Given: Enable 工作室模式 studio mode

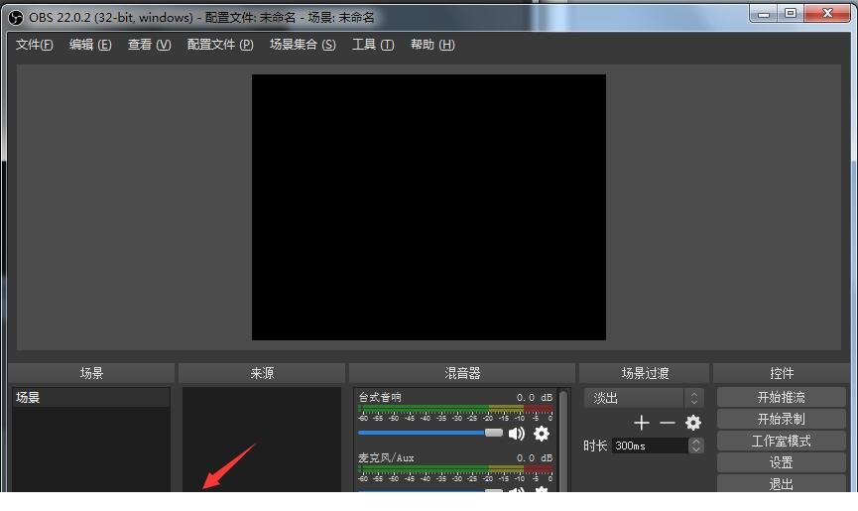Looking at the screenshot, I should [781, 441].
